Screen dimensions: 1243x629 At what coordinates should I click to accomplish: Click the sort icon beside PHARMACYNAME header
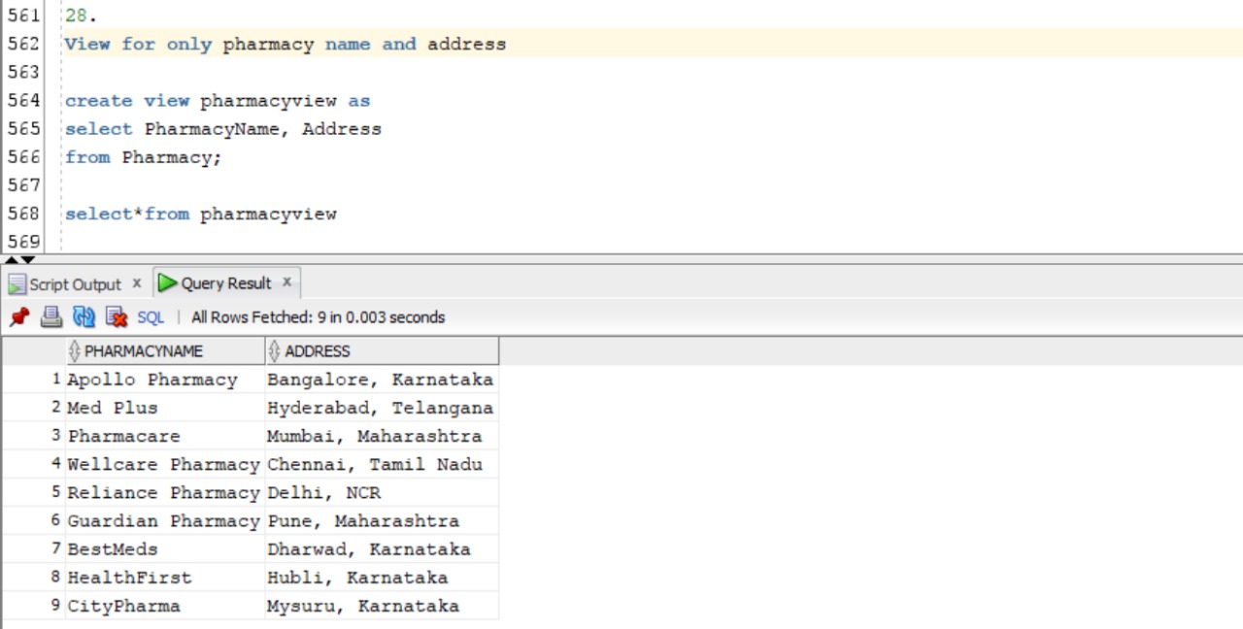[x=76, y=350]
